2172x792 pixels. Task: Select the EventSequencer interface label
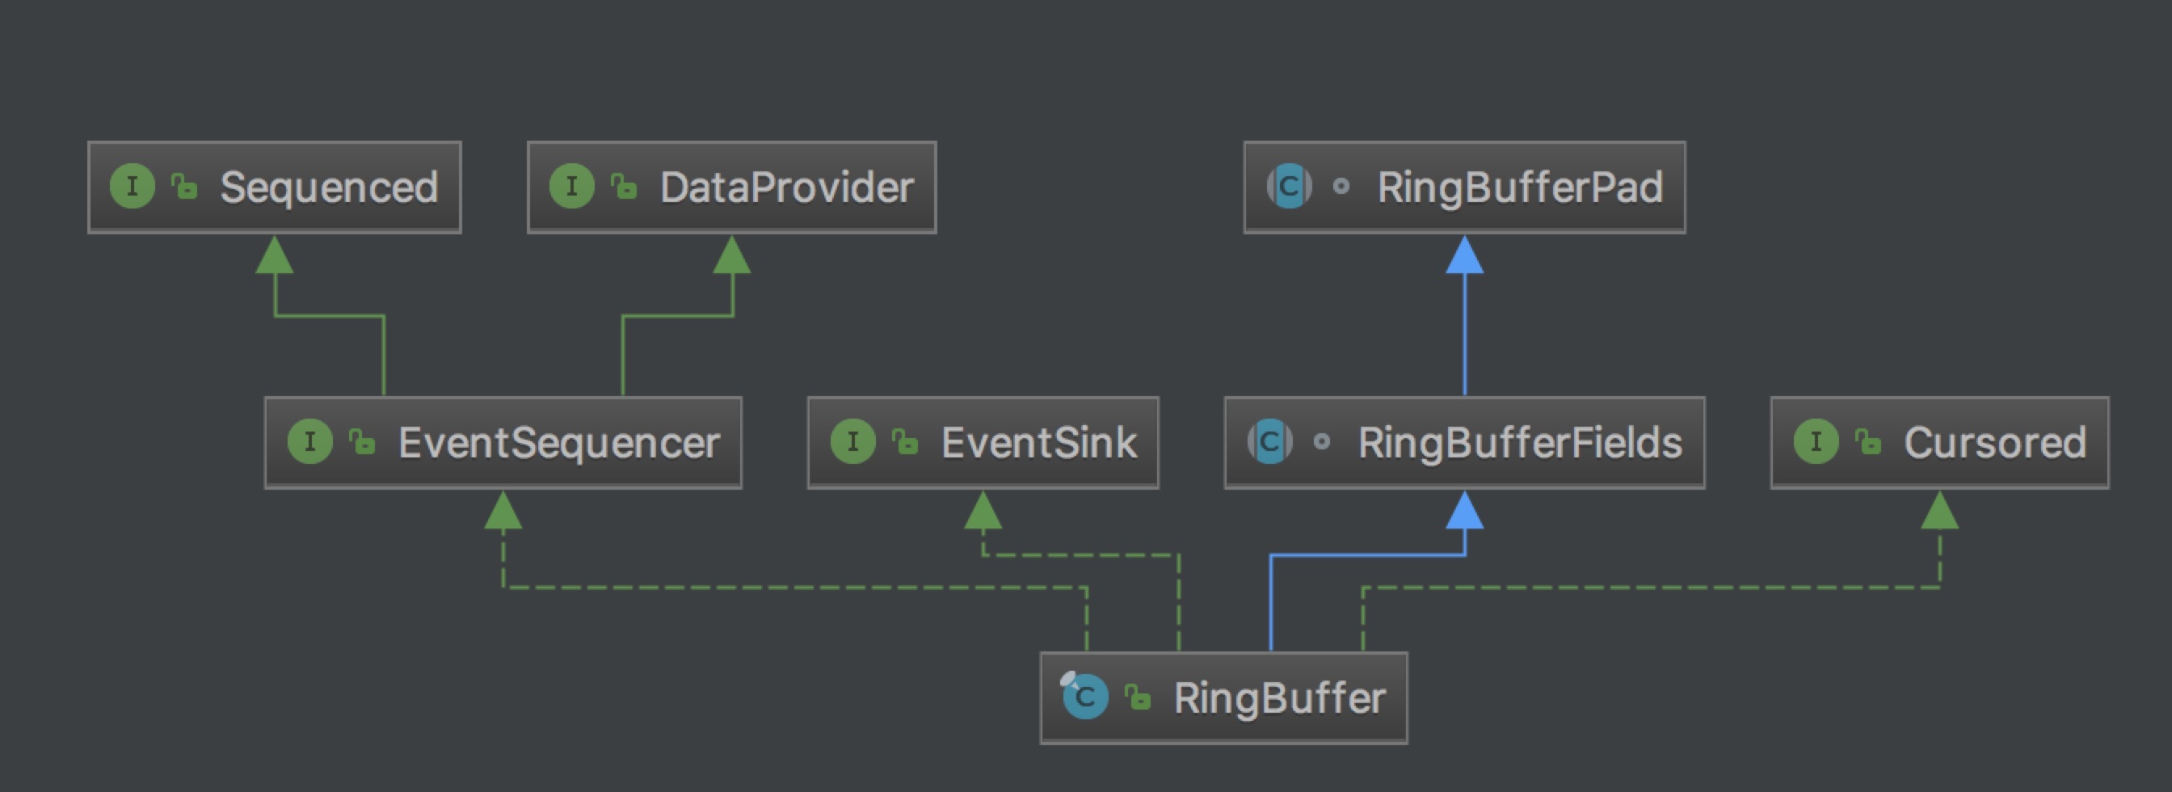tap(558, 443)
